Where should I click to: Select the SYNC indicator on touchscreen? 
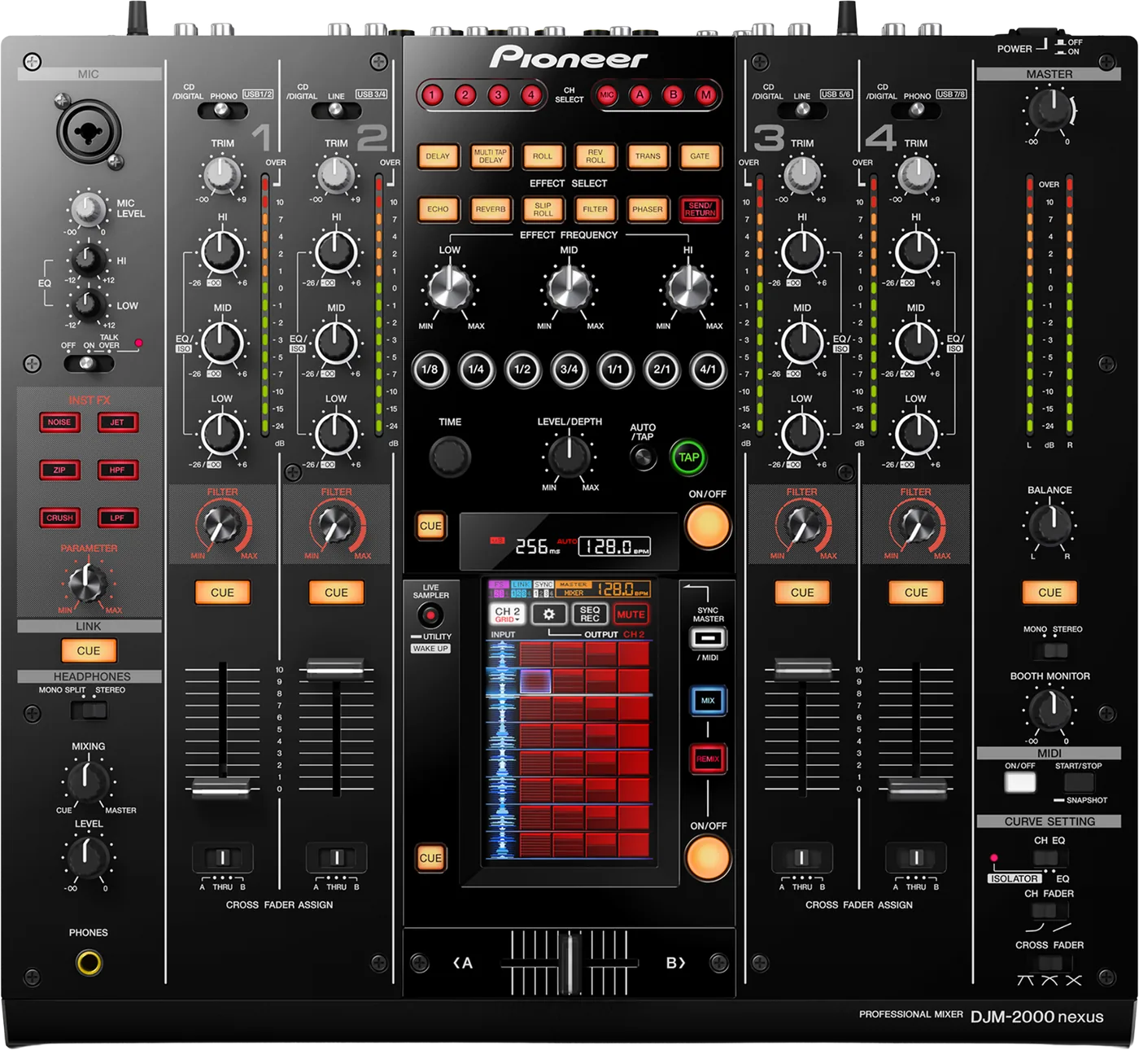(543, 584)
